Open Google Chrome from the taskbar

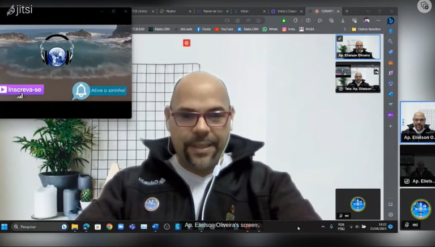pyautogui.click(x=109, y=227)
